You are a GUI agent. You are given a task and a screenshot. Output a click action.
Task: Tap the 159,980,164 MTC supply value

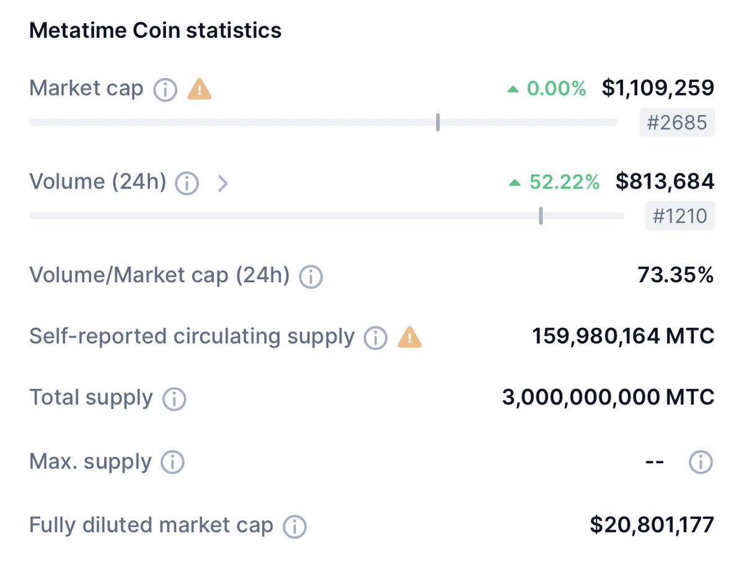(x=623, y=336)
